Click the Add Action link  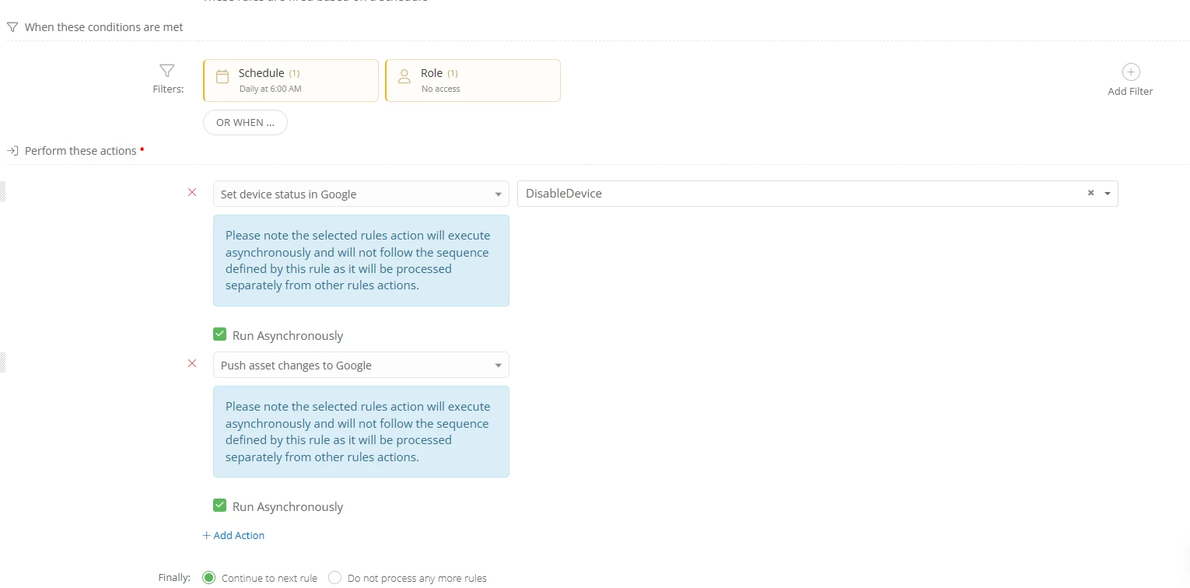coord(233,535)
